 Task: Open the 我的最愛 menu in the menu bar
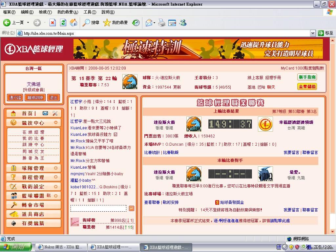[68, 12]
